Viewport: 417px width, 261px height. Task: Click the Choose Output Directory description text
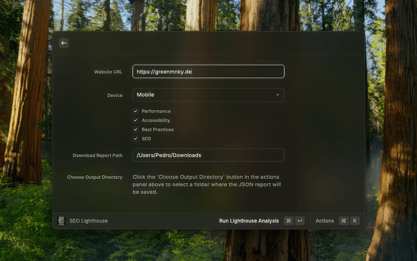coord(207,184)
